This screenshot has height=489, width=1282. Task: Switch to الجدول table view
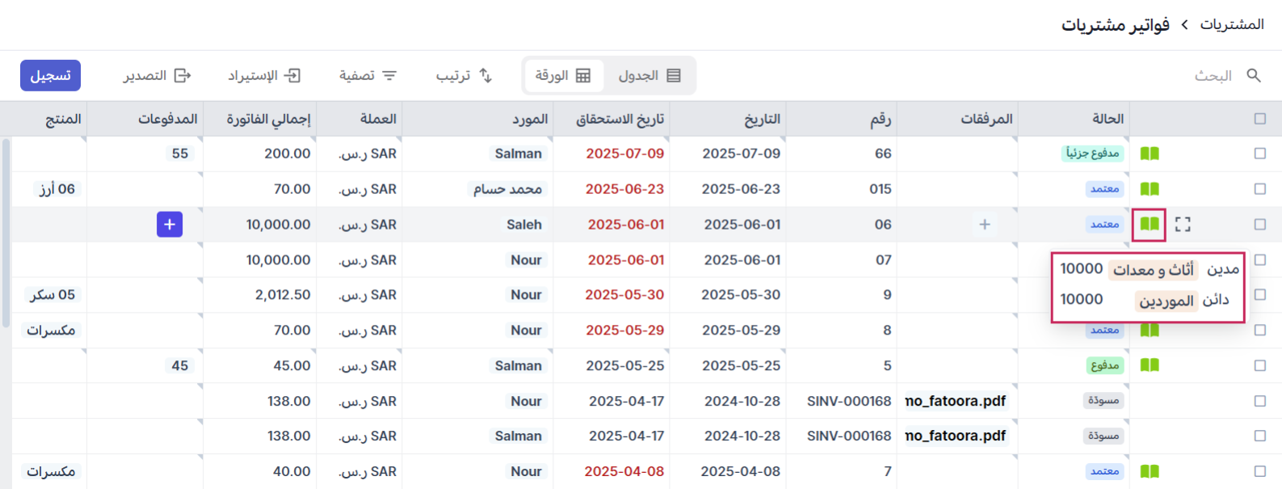(x=649, y=75)
